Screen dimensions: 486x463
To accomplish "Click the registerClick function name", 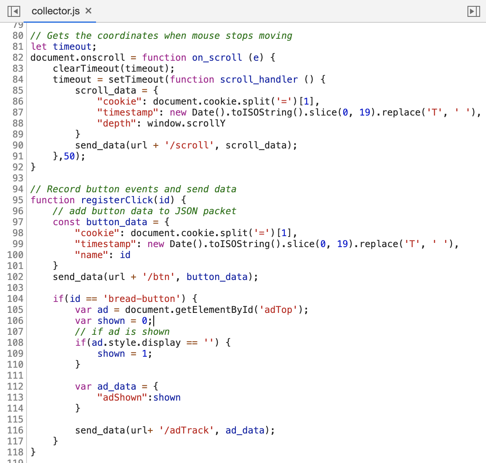I will point(117,200).
